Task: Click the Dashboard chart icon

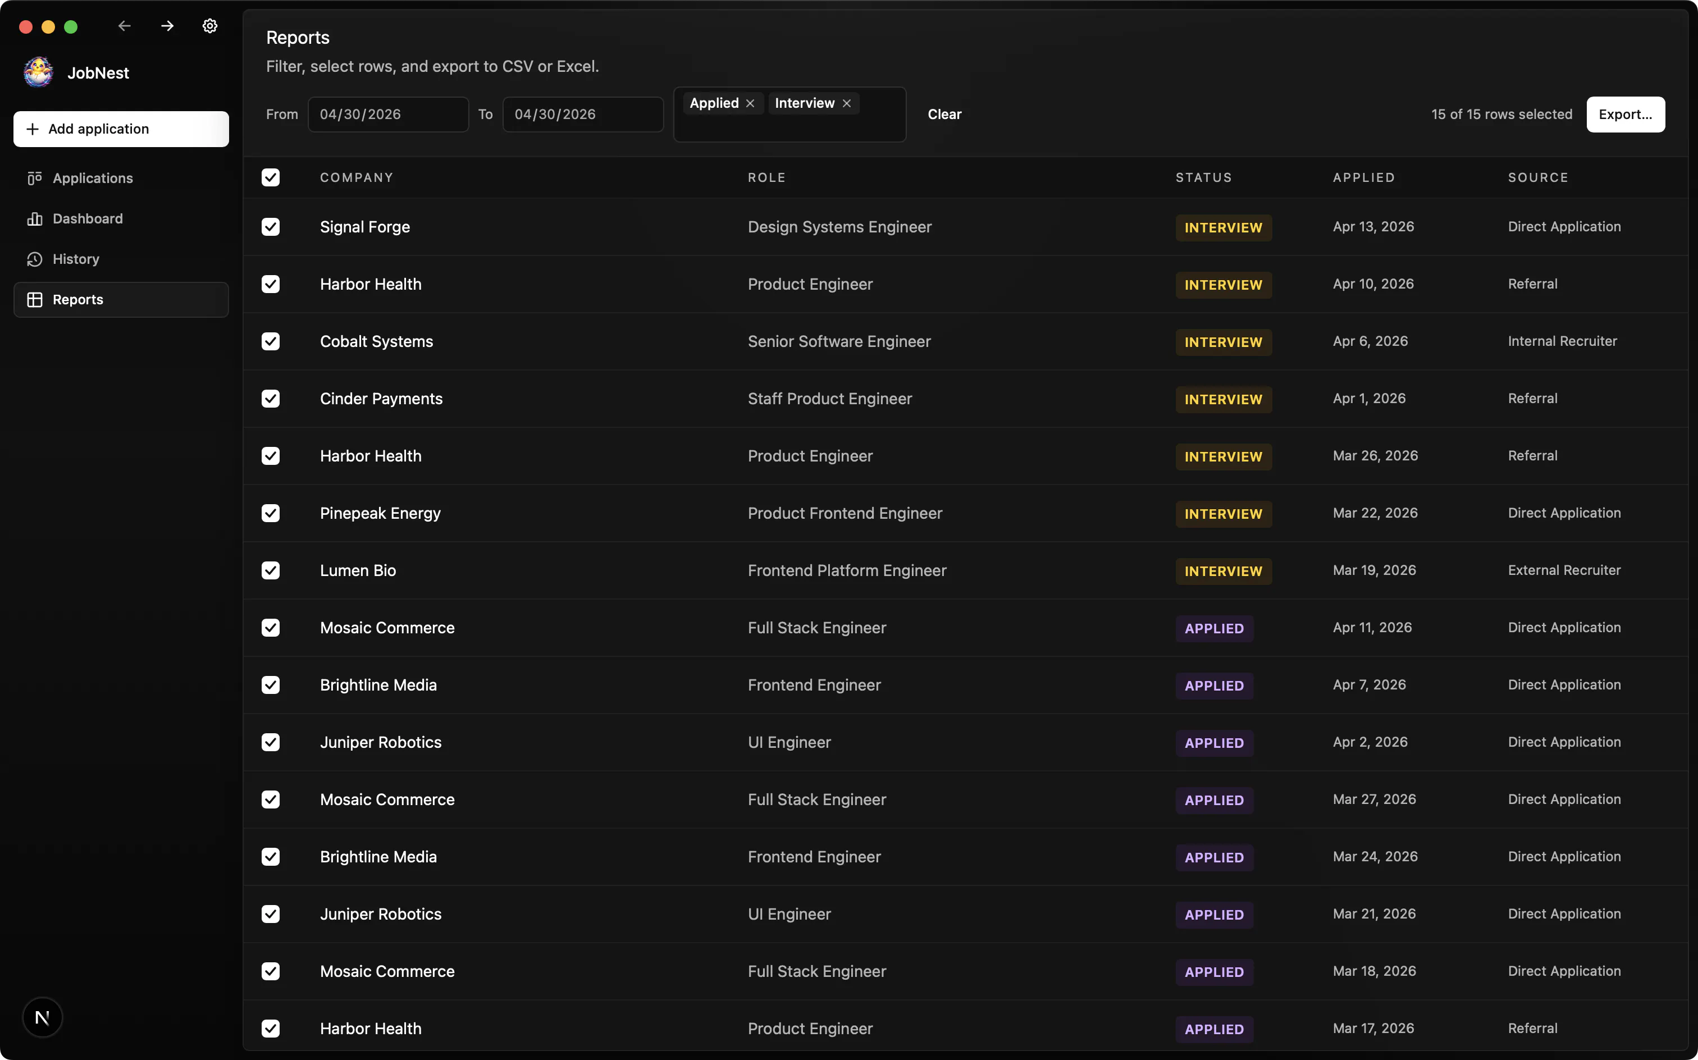Action: pyautogui.click(x=34, y=219)
